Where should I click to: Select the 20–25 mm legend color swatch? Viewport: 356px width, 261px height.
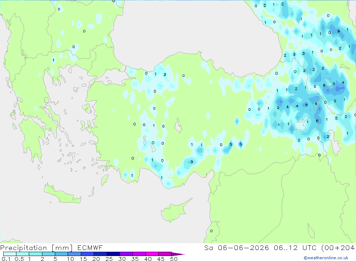[x=100, y=254]
